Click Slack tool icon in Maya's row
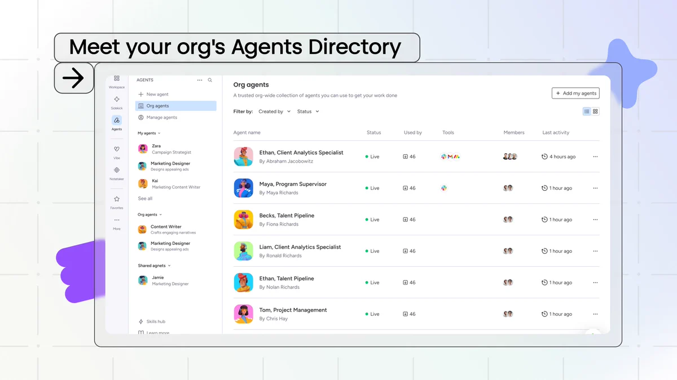The image size is (677, 380). click(444, 188)
